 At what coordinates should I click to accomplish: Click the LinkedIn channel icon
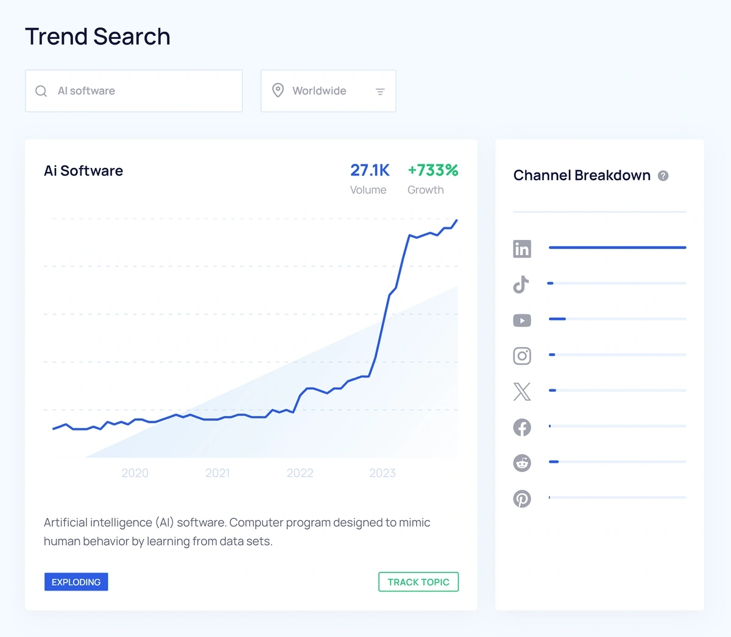point(521,248)
